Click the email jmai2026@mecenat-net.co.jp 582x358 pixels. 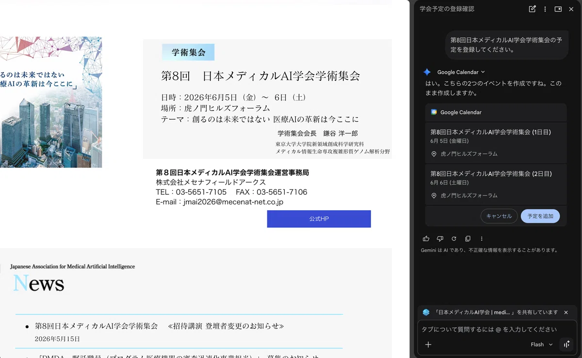[233, 202]
